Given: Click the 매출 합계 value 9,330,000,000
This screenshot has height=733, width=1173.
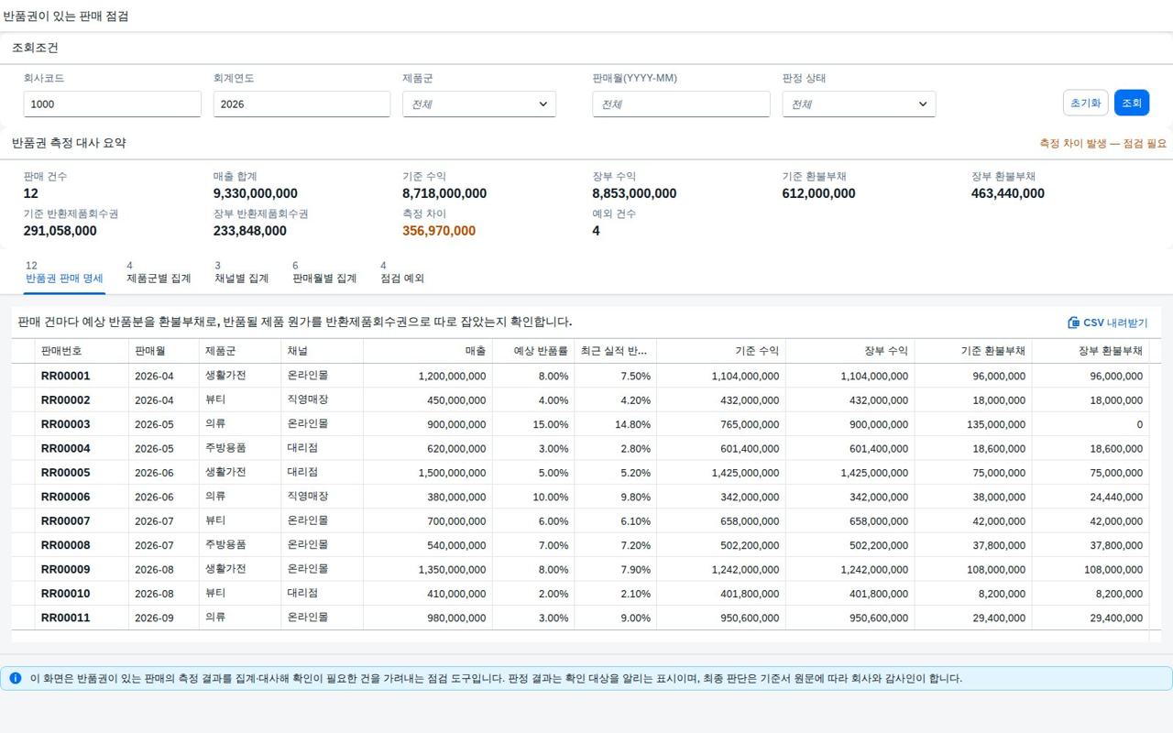Looking at the screenshot, I should pos(256,193).
